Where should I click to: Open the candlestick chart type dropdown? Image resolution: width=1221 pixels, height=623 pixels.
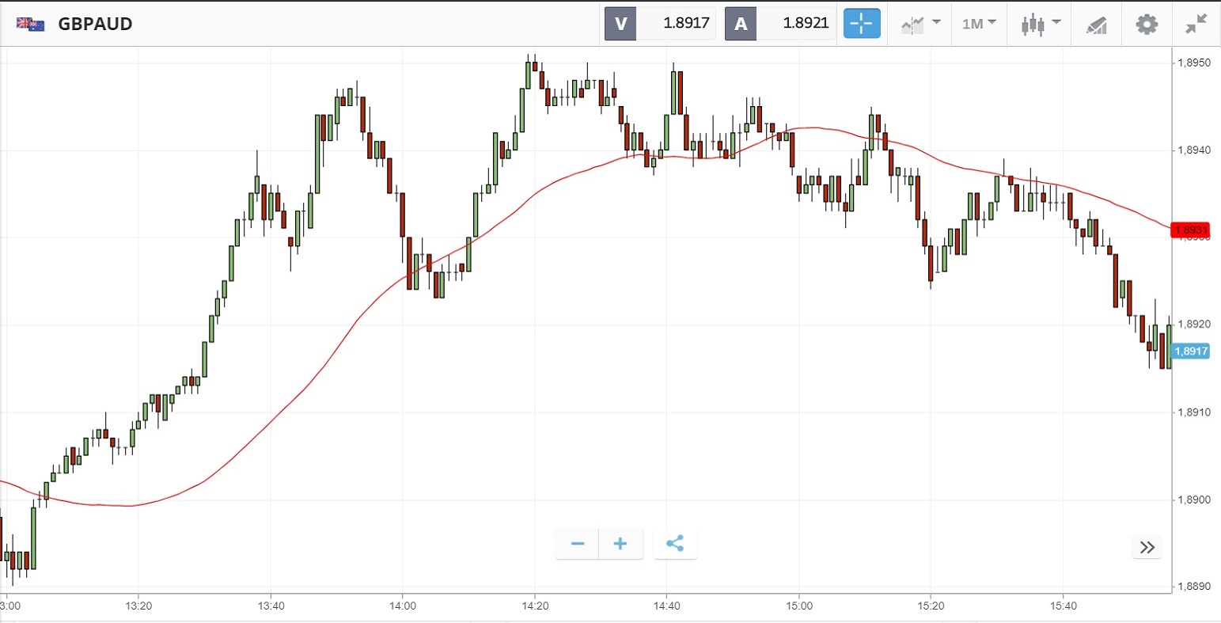pyautogui.click(x=1040, y=24)
